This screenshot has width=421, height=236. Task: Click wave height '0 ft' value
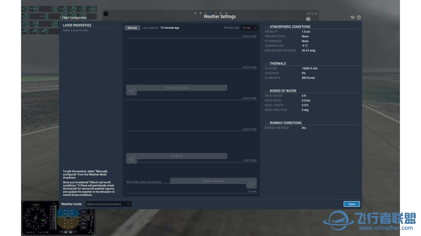click(304, 96)
